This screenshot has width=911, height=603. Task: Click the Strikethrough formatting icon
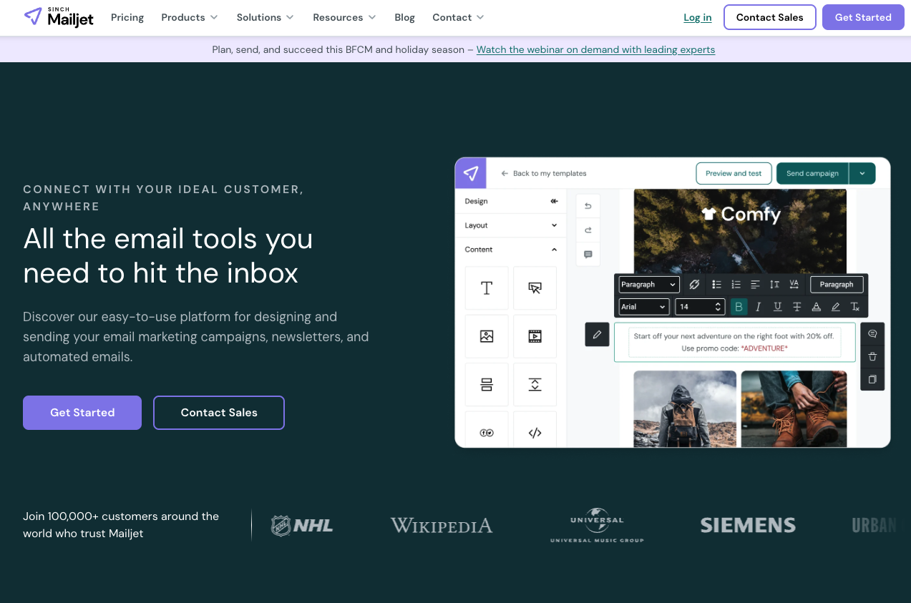pos(797,307)
